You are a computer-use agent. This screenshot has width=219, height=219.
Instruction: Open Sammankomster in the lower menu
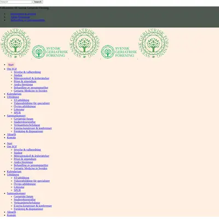16,193
